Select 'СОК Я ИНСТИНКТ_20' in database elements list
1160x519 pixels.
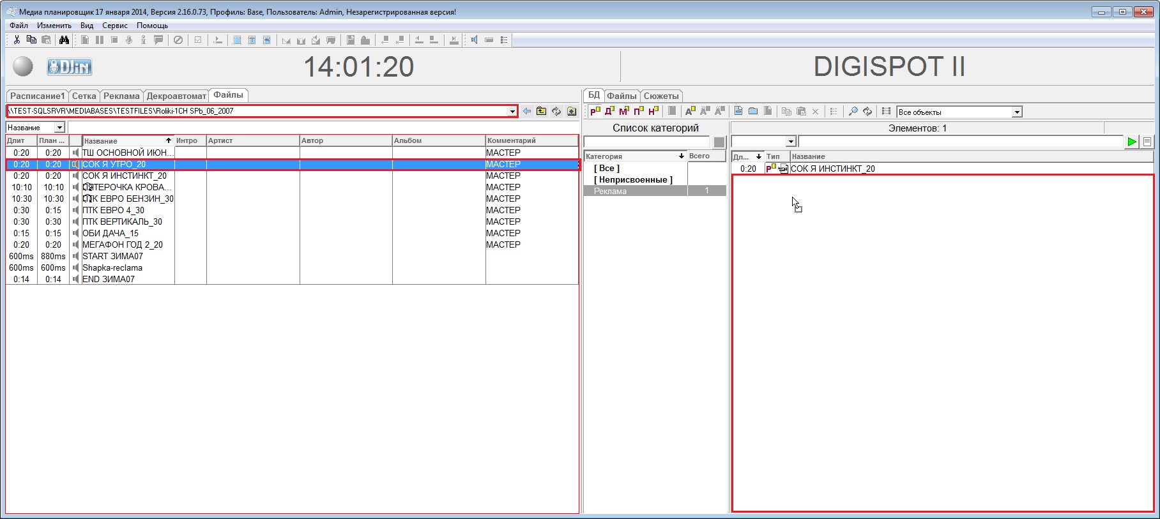point(942,169)
